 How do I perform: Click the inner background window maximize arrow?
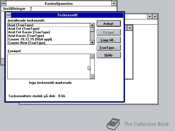(x=130, y=28)
